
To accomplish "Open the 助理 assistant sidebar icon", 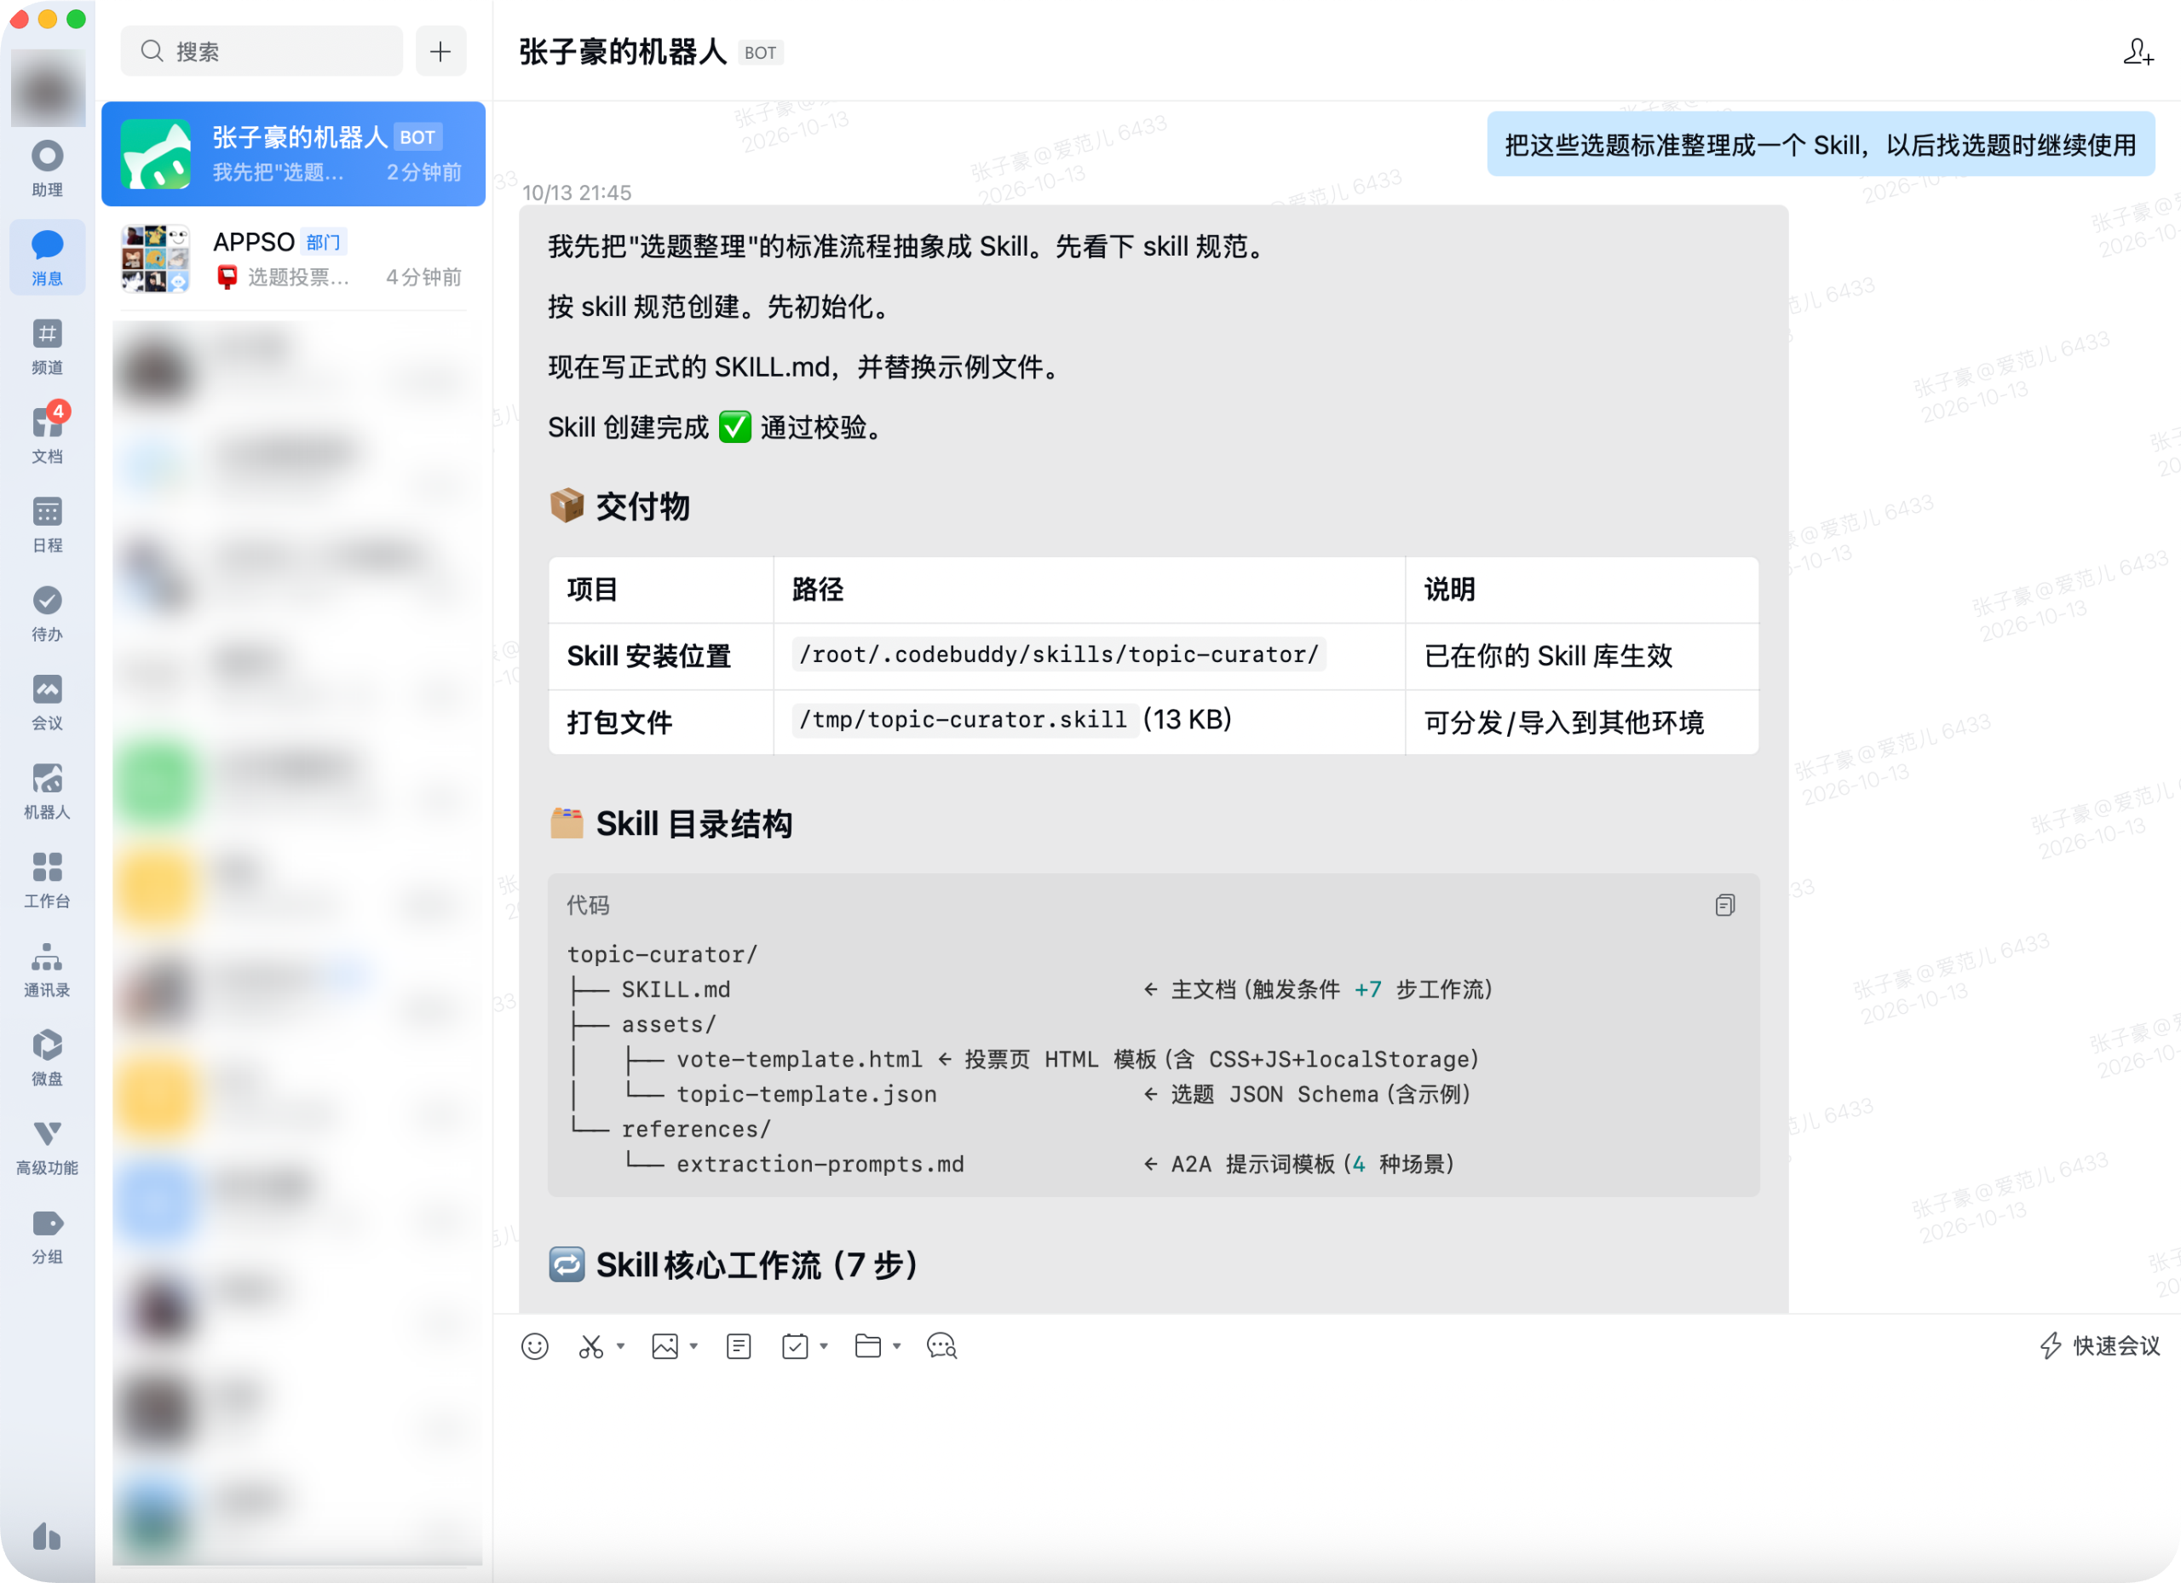I will [47, 169].
